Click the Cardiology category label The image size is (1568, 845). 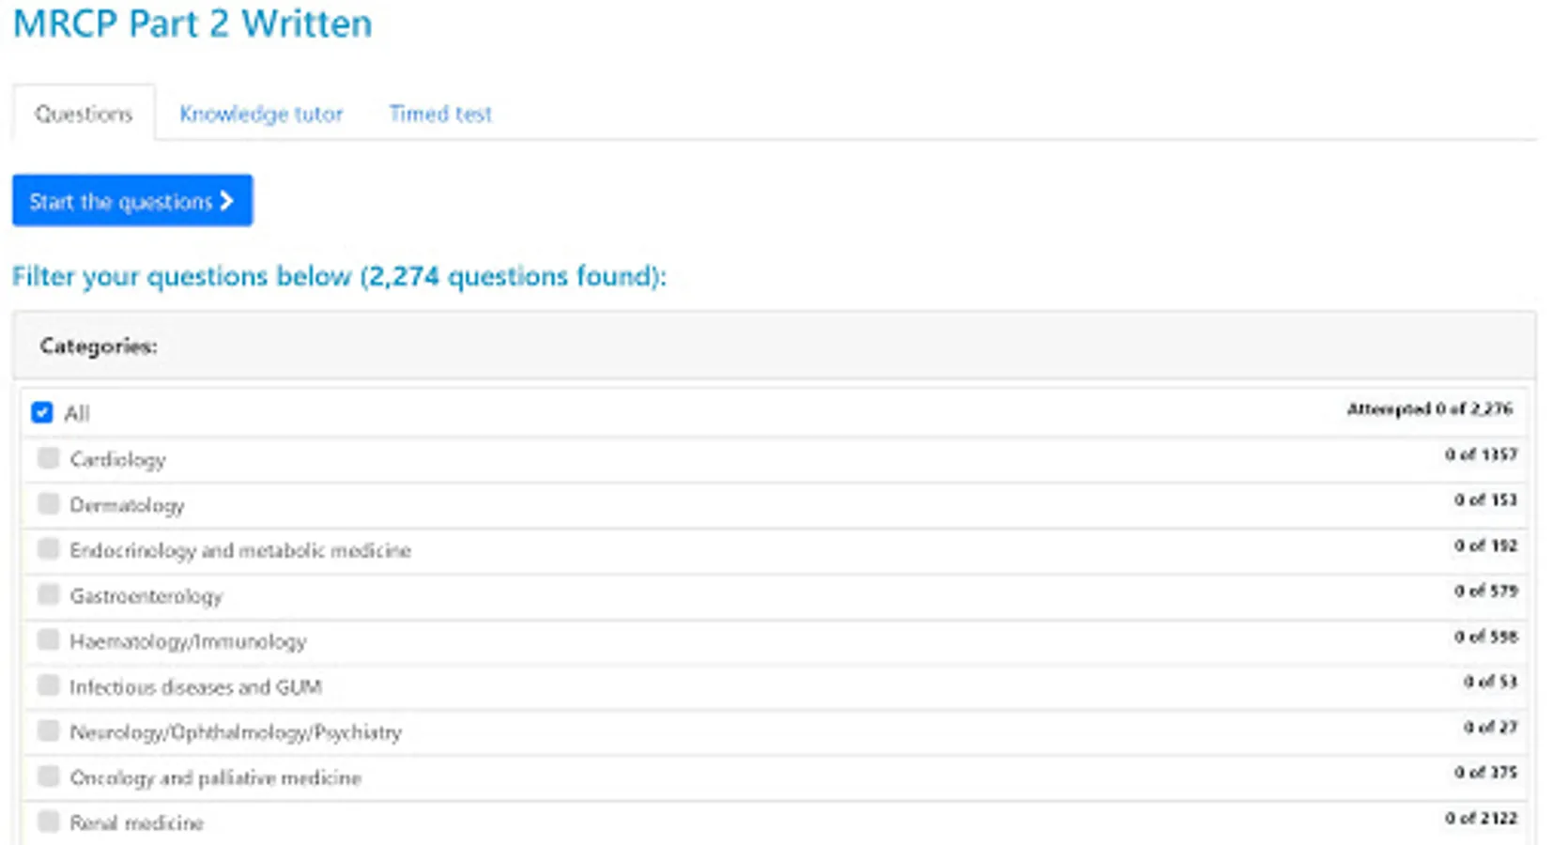point(117,459)
